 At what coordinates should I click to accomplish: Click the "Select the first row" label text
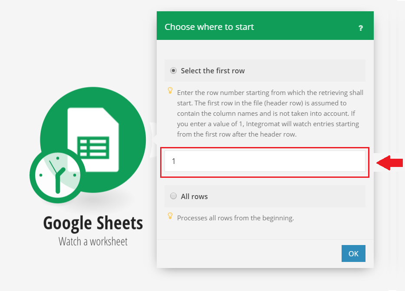click(x=213, y=71)
